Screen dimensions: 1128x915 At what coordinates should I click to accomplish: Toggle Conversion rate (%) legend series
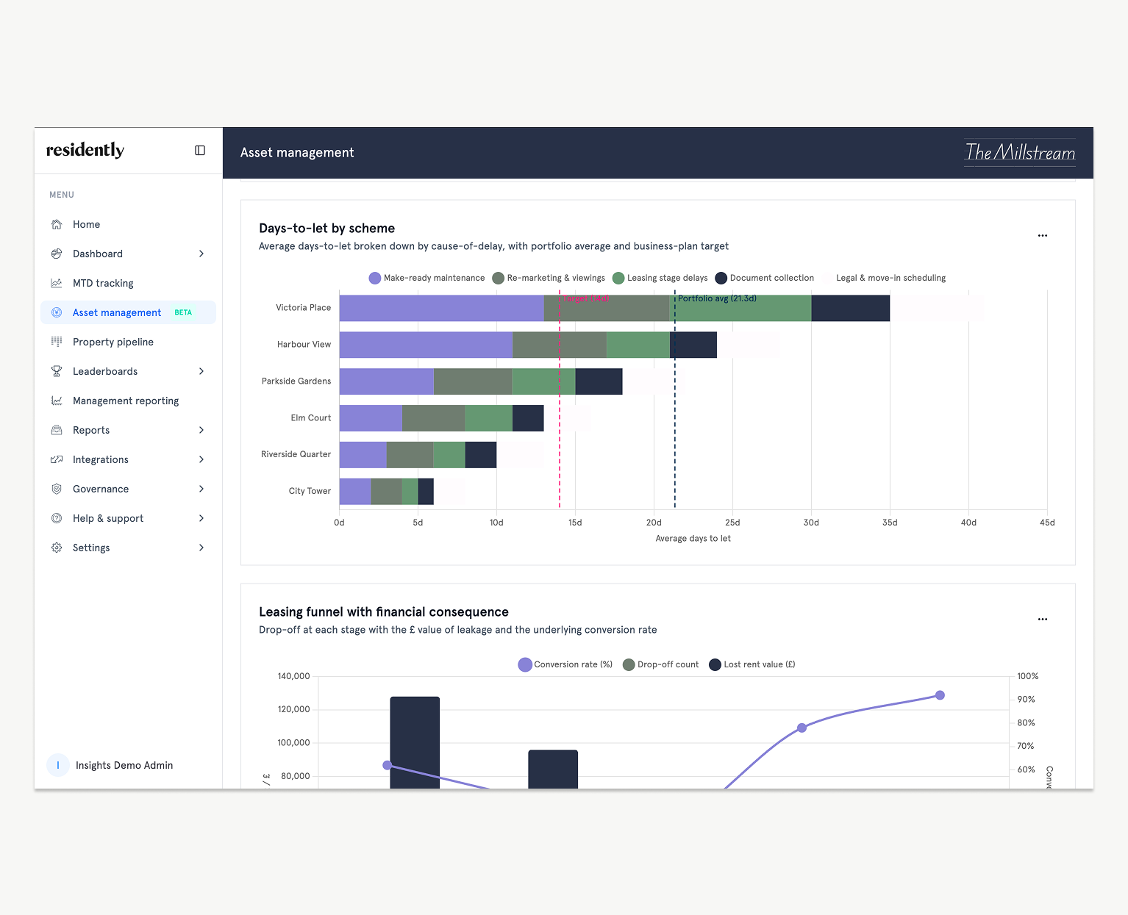point(565,664)
